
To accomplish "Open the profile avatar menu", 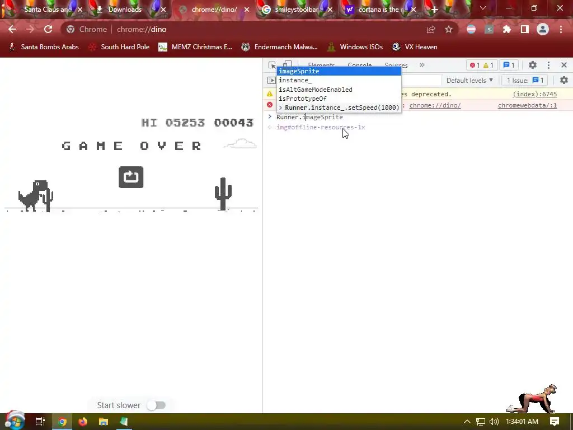I will (543, 29).
